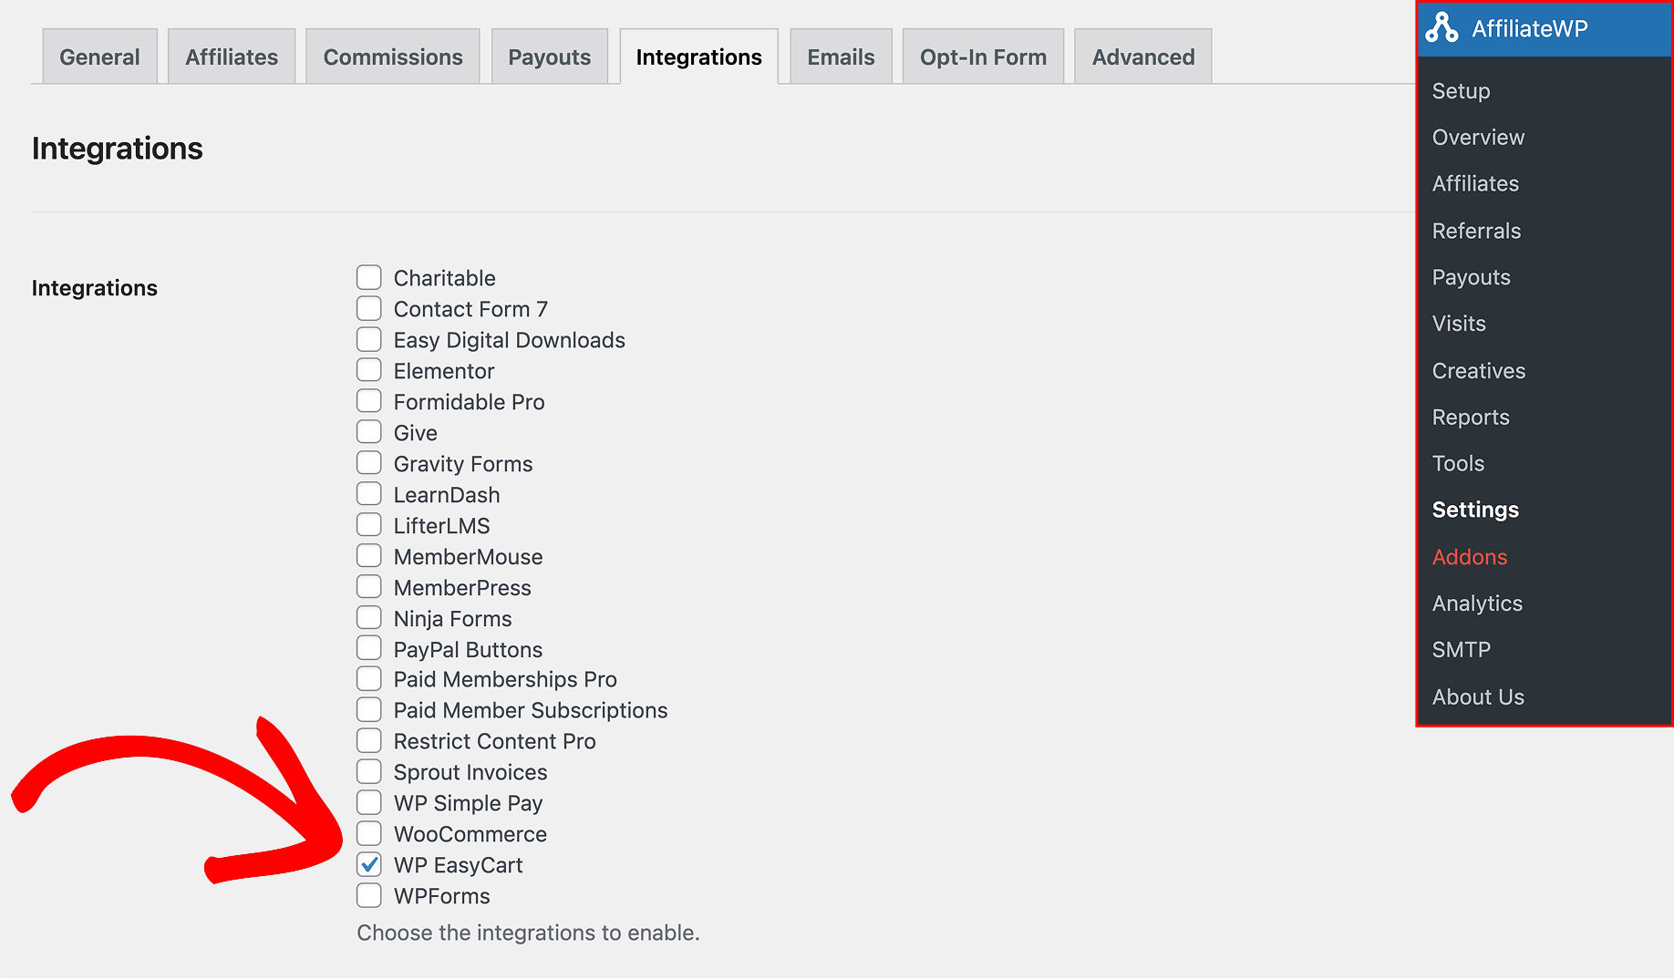Switch to the Emails tab
Viewport: 1674px width, 980px height.
pos(840,56)
